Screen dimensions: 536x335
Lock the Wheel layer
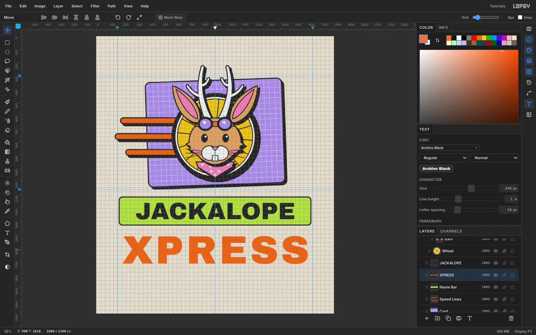click(513, 251)
